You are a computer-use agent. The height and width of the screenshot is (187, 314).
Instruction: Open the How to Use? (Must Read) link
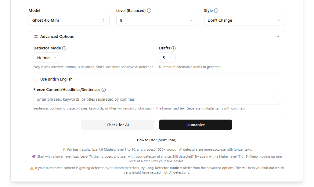click(x=157, y=140)
